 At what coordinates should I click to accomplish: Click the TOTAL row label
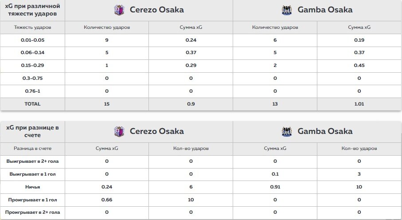[x=32, y=104]
